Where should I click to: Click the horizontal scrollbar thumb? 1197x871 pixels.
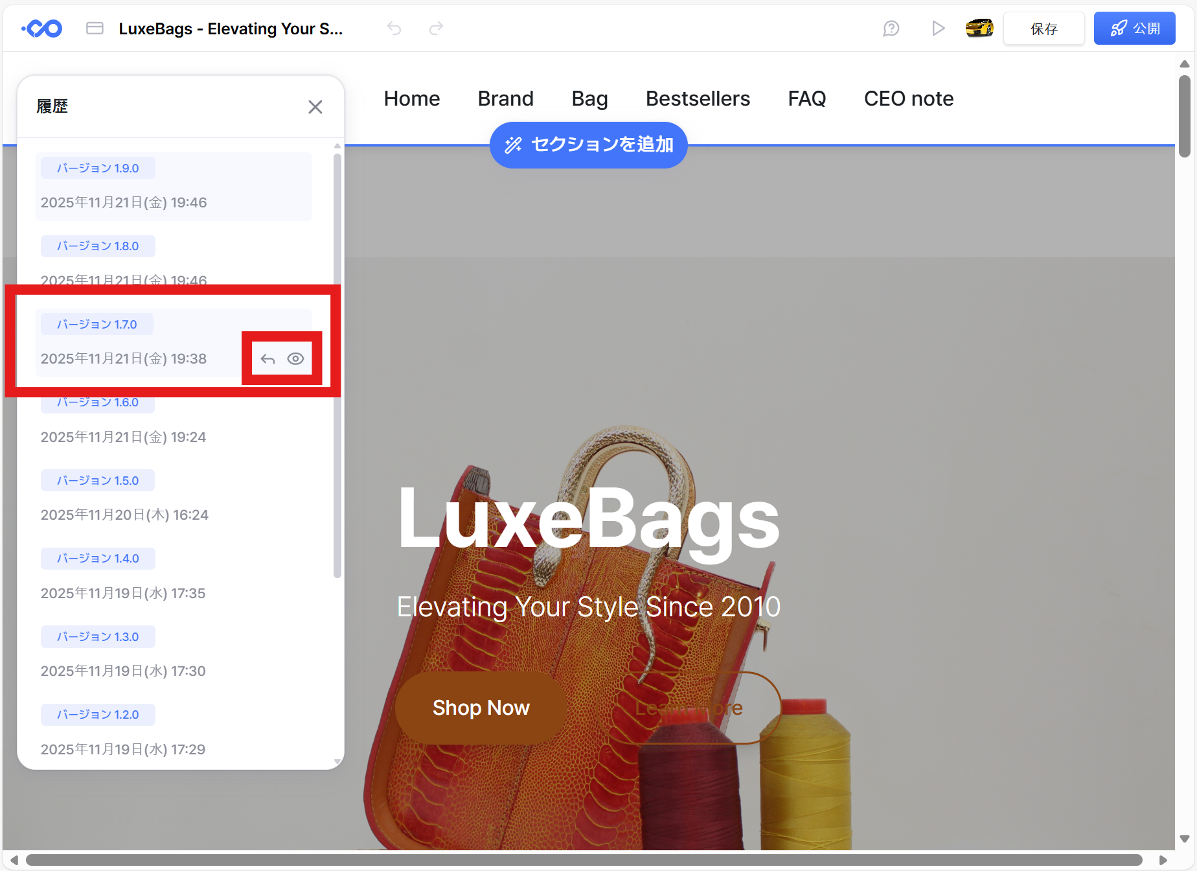click(584, 860)
